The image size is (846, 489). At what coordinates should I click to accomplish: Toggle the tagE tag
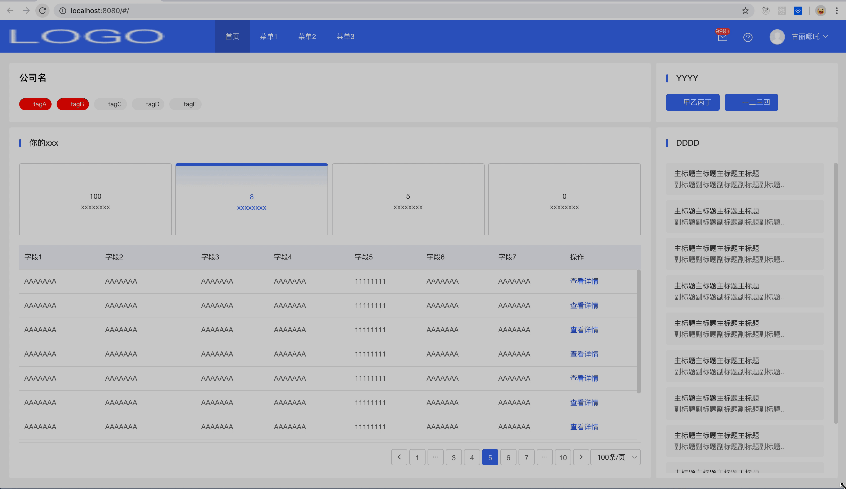185,104
